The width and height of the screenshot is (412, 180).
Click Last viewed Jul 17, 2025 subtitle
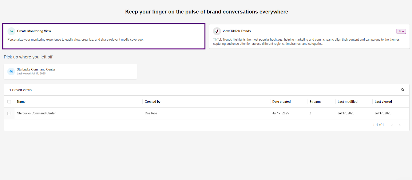(x=31, y=74)
